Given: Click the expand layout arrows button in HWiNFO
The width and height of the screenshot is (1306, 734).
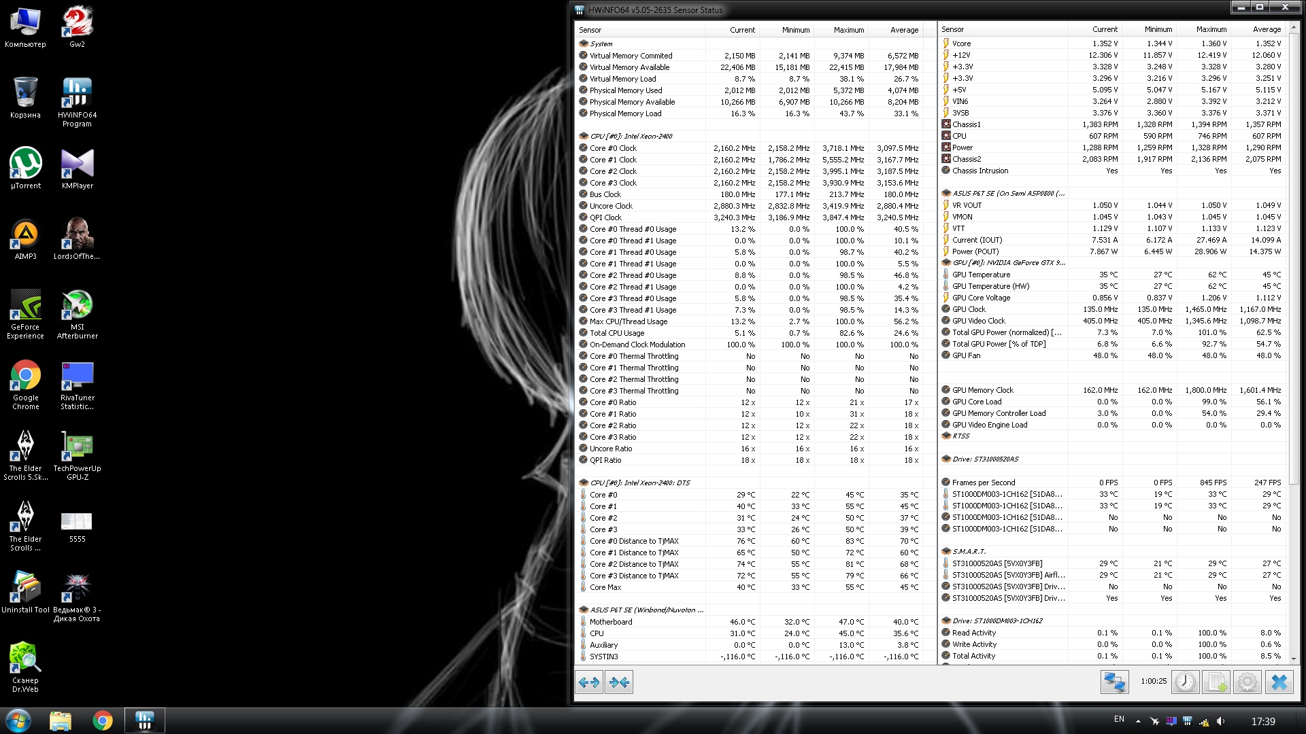Looking at the screenshot, I should (x=589, y=682).
